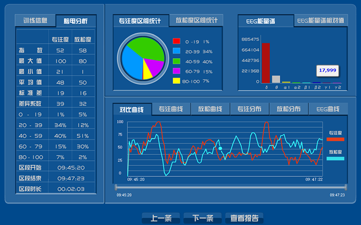Select the 脑电分析 tab
This screenshot has width=361, height=225.
tap(76, 21)
